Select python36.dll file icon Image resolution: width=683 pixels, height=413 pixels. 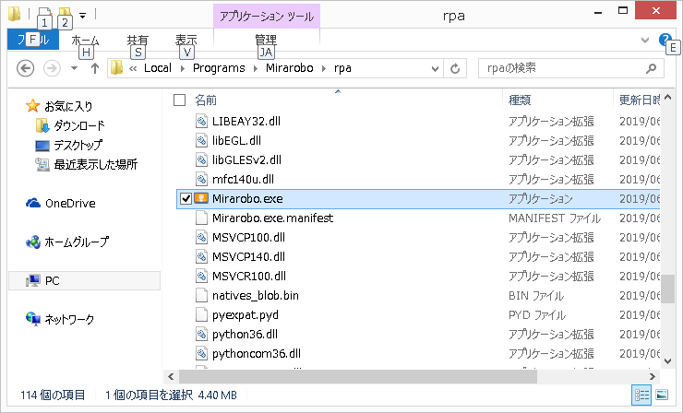click(201, 335)
